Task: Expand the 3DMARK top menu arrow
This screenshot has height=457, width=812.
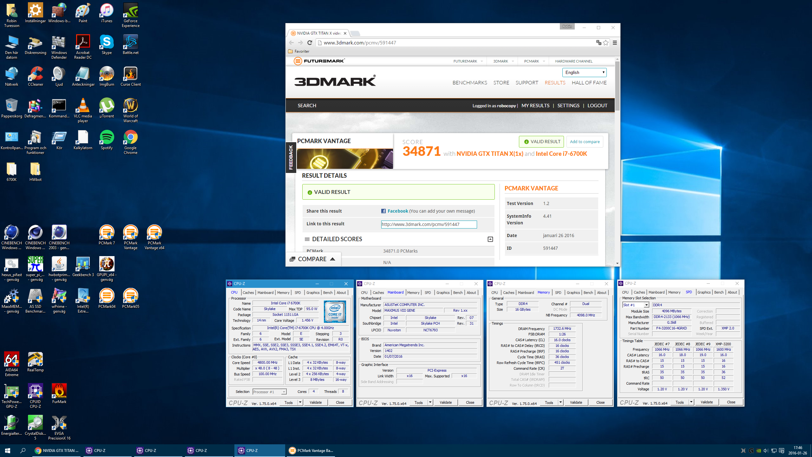Action: 513,61
